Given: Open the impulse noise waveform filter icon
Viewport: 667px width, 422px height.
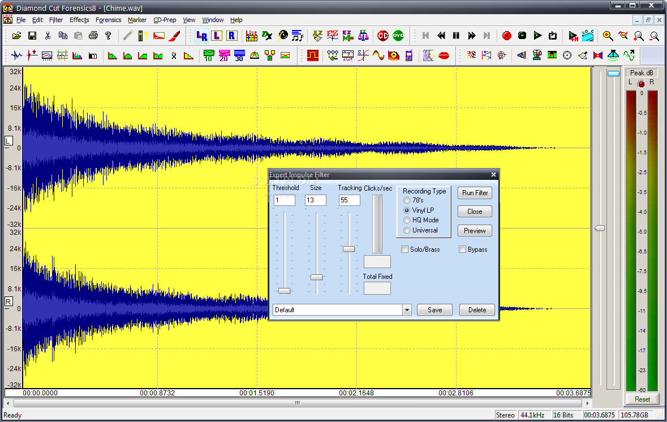Looking at the screenshot, I should tap(16, 55).
